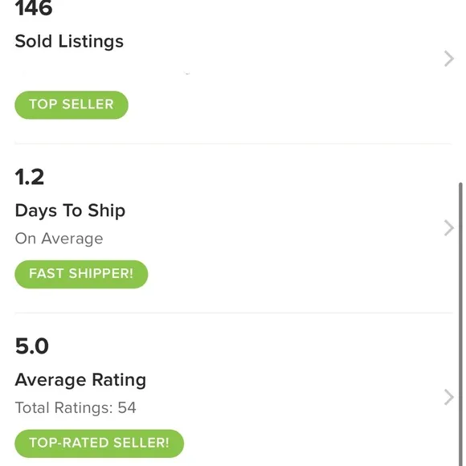Select the Days To Ship heading
Screen dimensions: 466x466
tap(70, 211)
